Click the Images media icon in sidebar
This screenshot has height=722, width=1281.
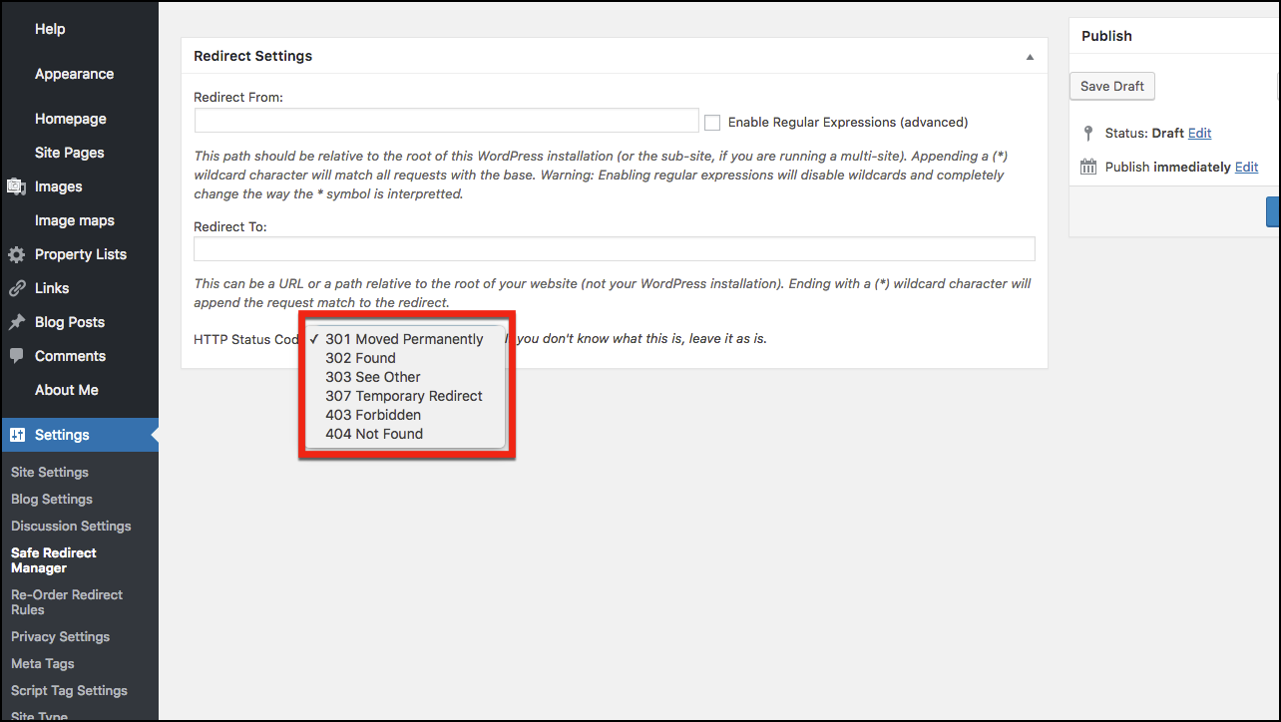point(16,186)
